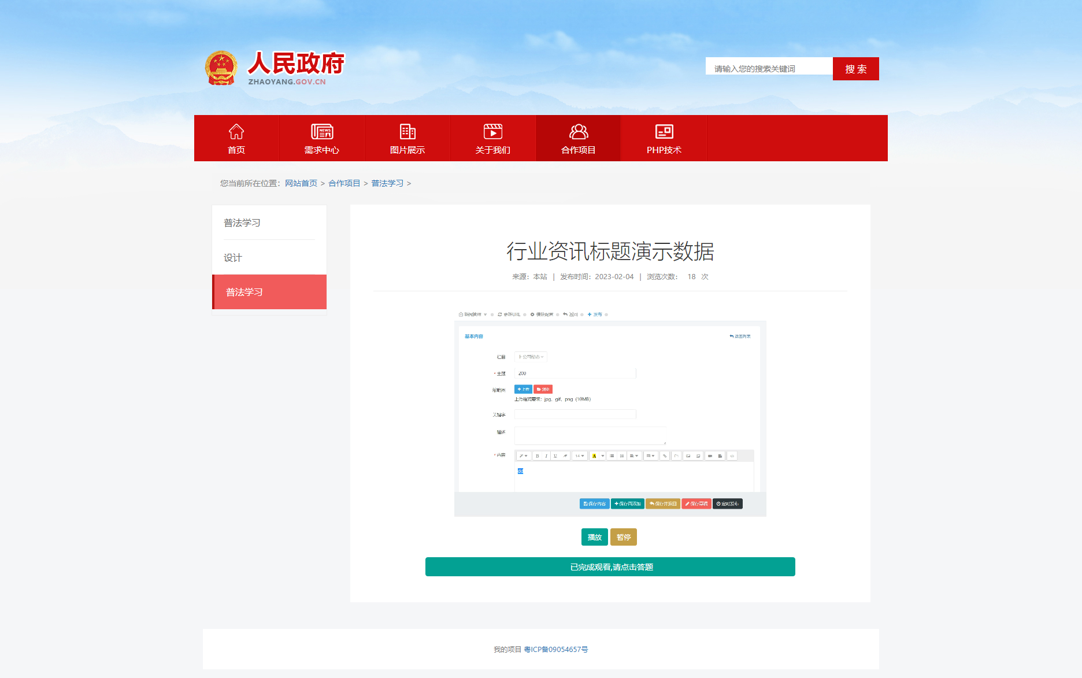Open 合作项目 breadcrumb link
Image resolution: width=1082 pixels, height=678 pixels.
(x=344, y=183)
